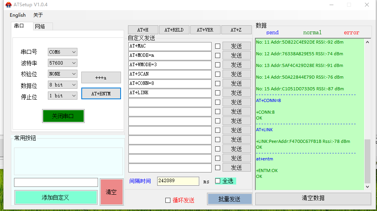Enable the 全选 select-all checkbox
Viewport: 377px width, 211px height.
(218, 181)
